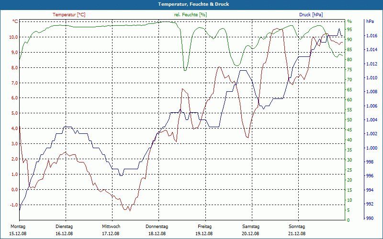The width and height of the screenshot is (383, 239).
Task: Click the '2,0' temperature axis value
Action: click(x=14, y=159)
